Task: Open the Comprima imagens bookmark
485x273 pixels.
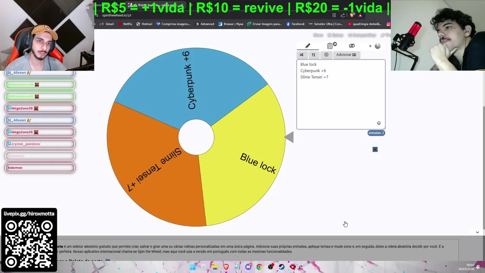Action: [x=173, y=24]
